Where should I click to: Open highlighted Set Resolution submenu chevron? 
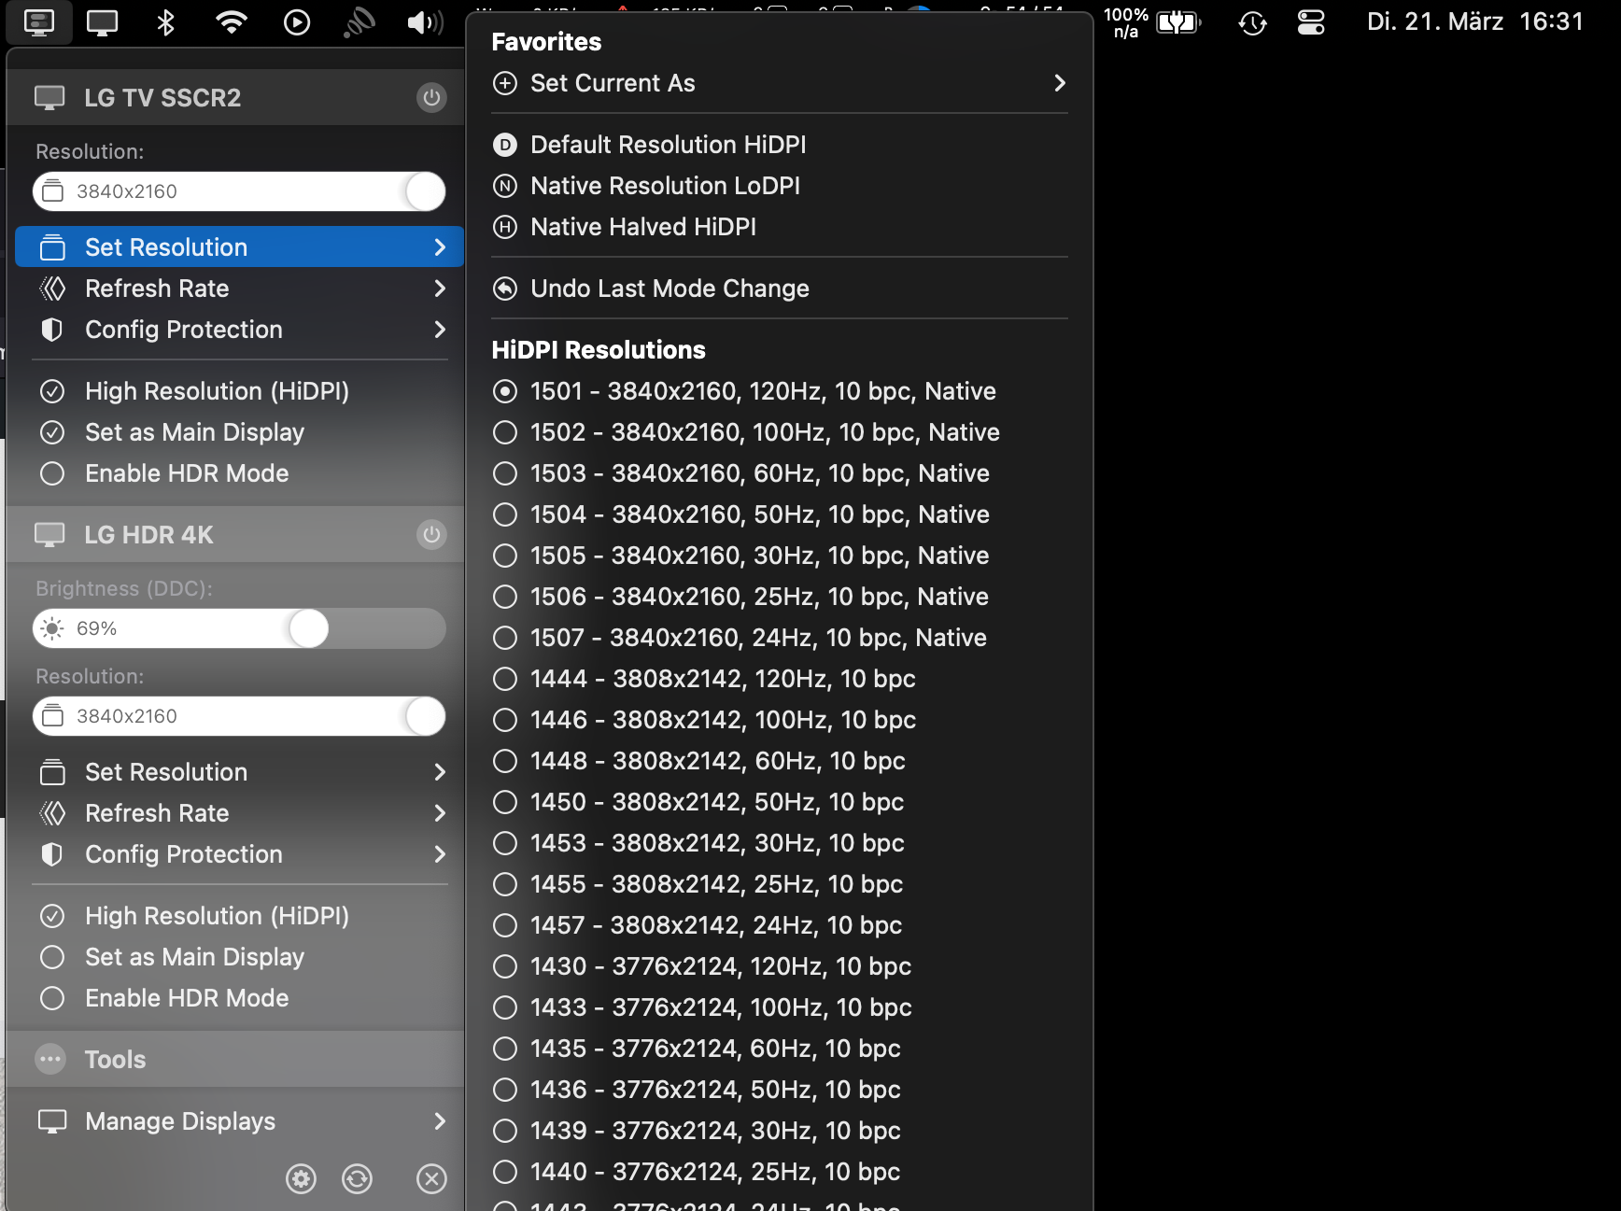coord(441,247)
